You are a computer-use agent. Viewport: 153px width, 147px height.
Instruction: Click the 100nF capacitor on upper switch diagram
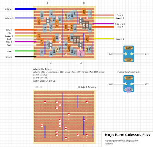129,48
